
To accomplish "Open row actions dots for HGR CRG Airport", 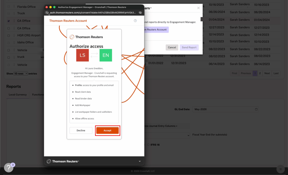I will (x=14, y=35).
